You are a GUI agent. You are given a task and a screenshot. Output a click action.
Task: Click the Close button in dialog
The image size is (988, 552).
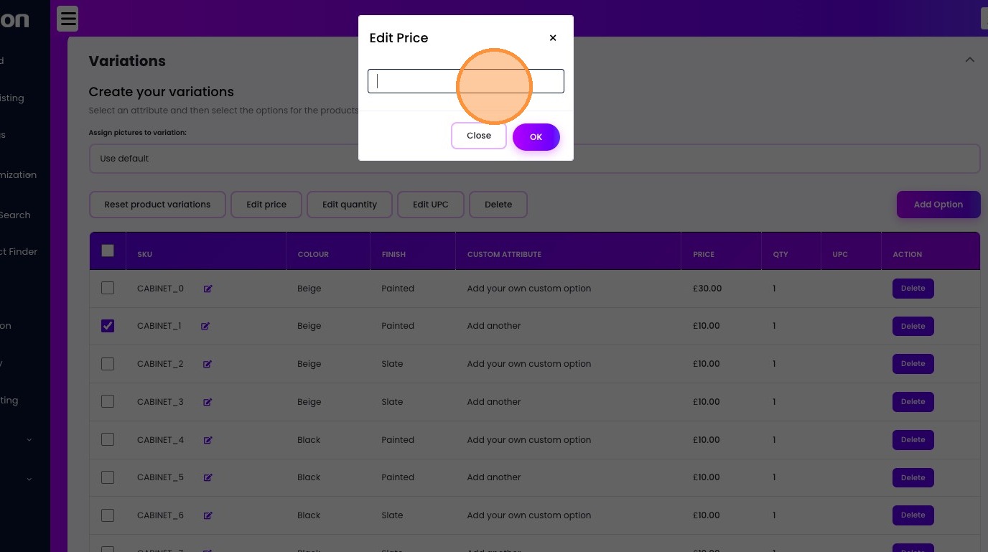pyautogui.click(x=479, y=136)
